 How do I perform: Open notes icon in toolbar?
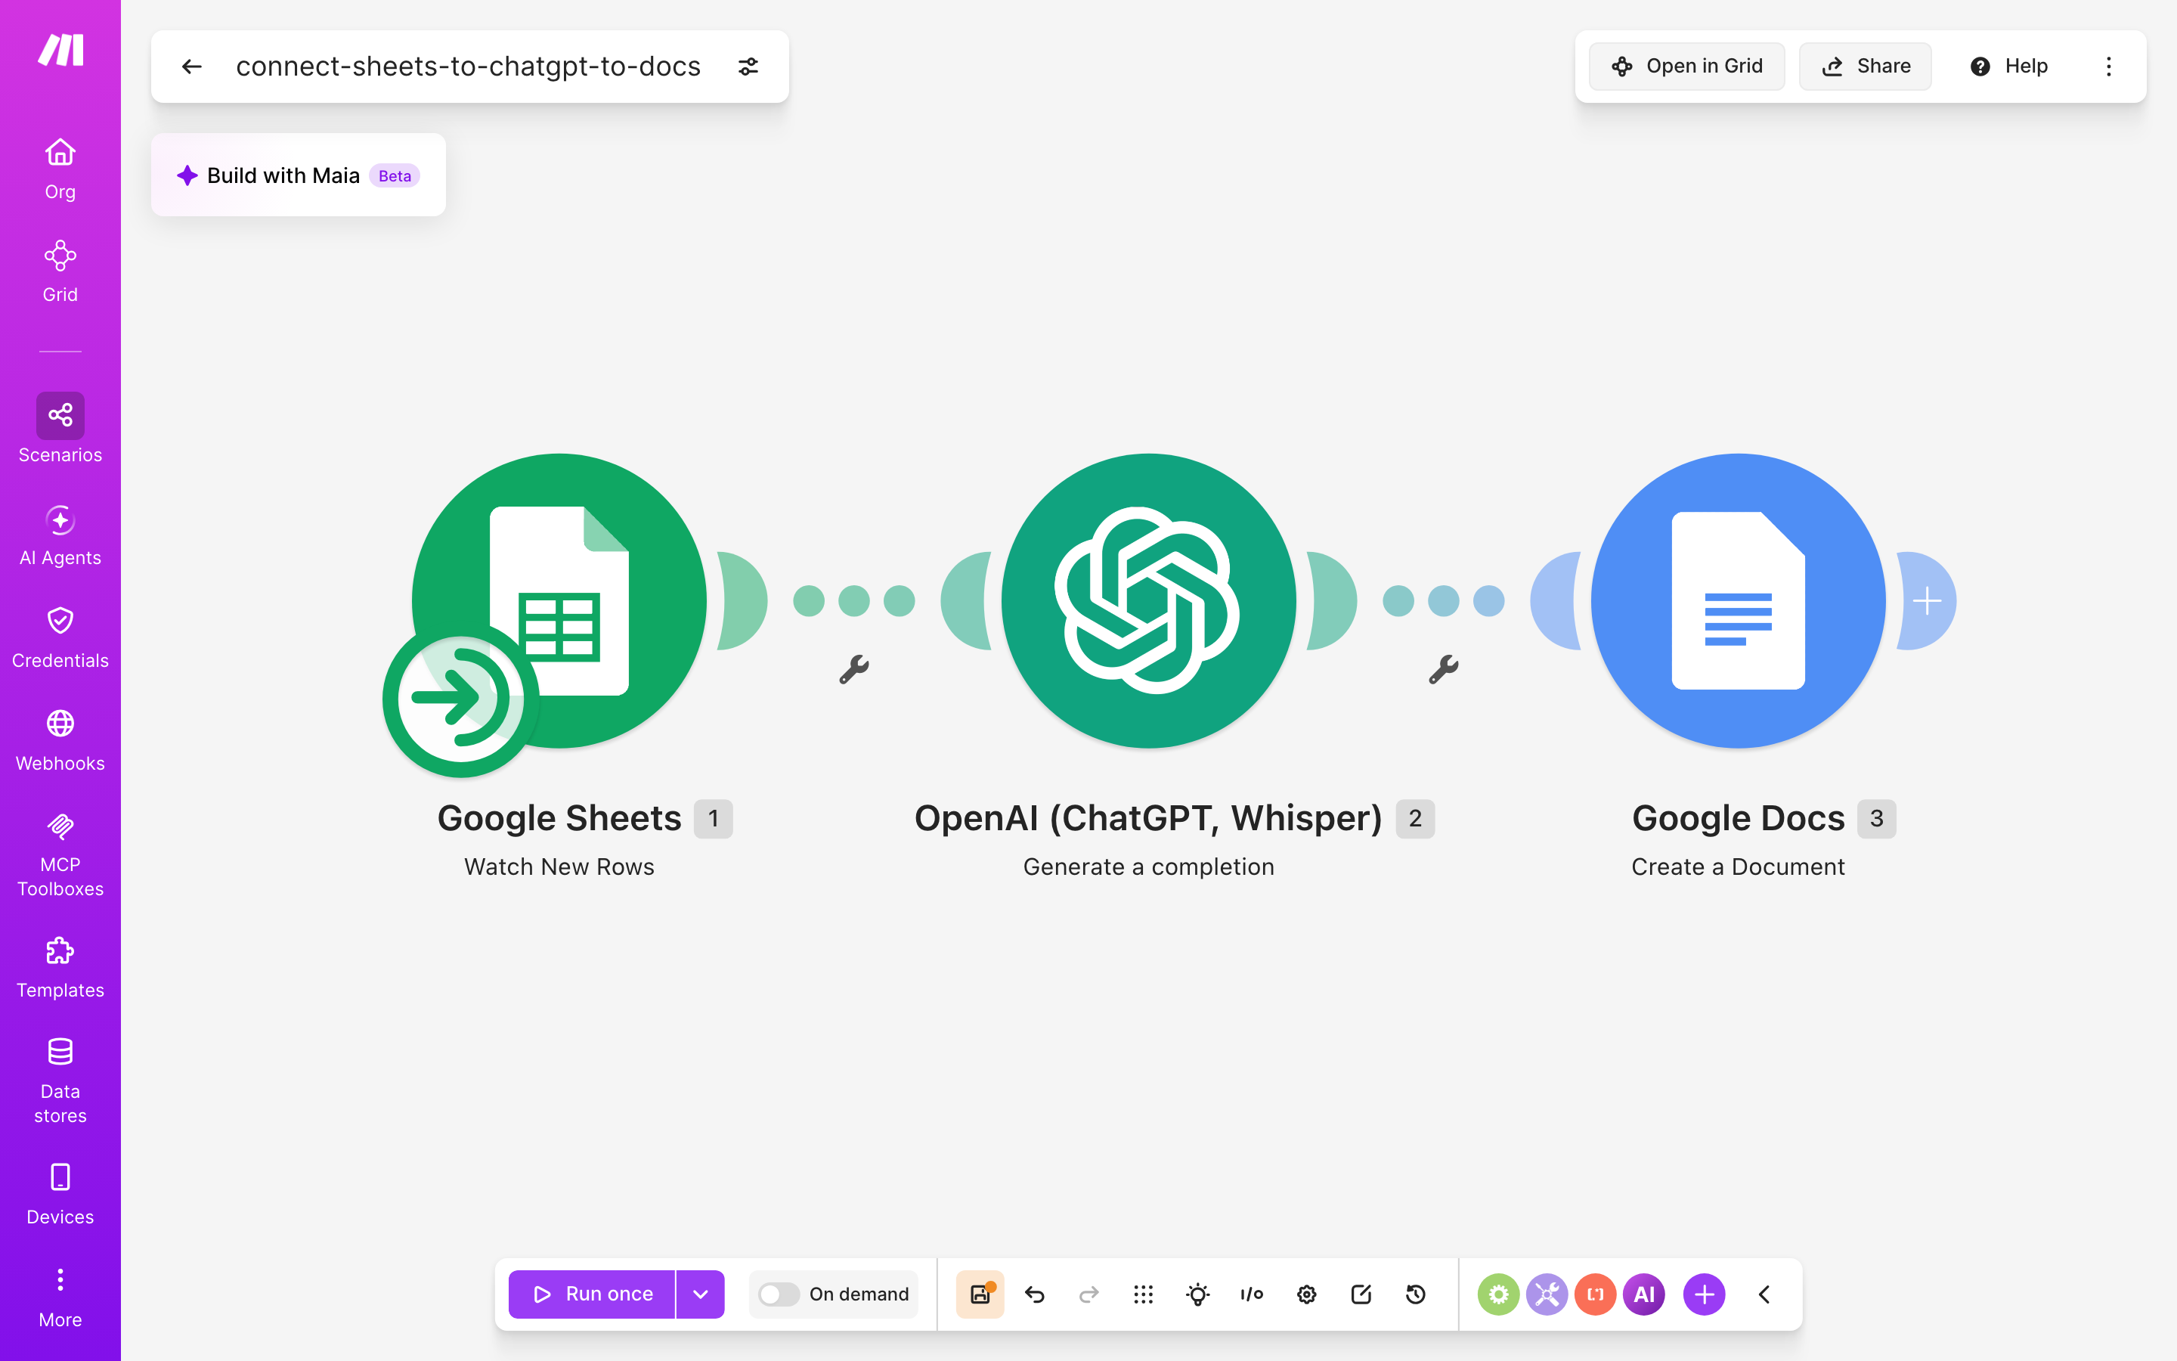pos(1361,1294)
